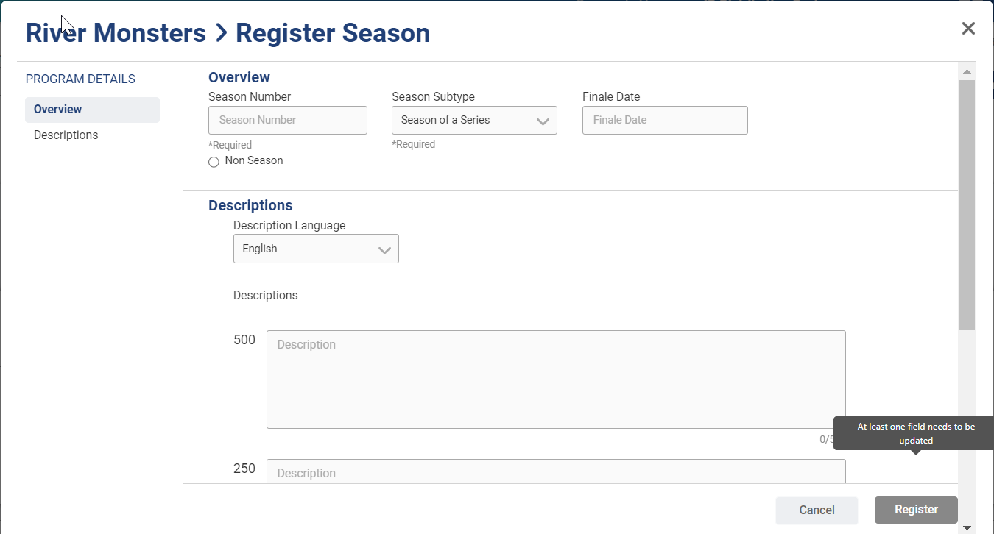
Task: Focus the Season Number input field
Action: click(288, 121)
